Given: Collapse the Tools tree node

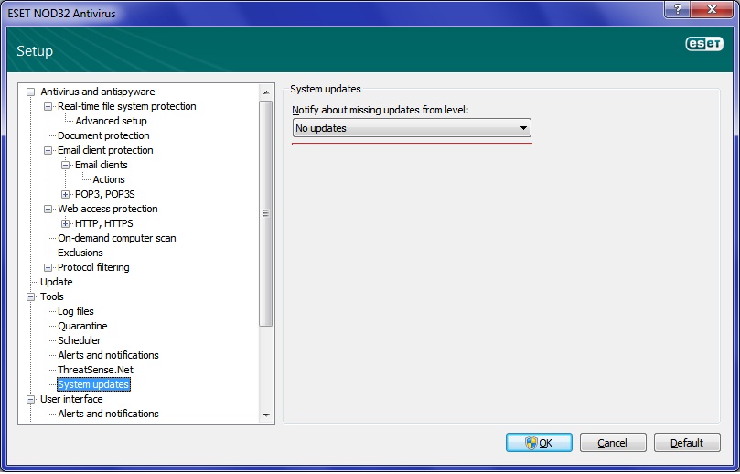Looking at the screenshot, I should pyautogui.click(x=31, y=297).
